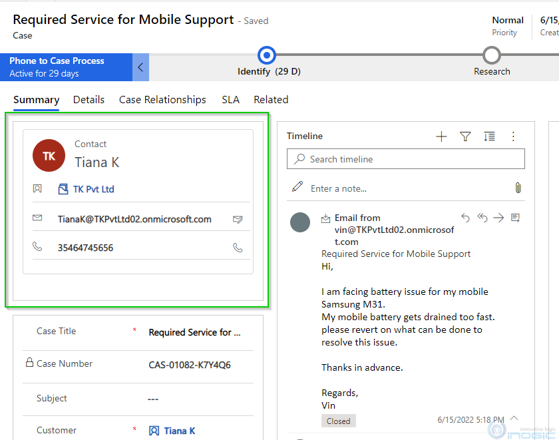Screen dimensions: 559x440
Task: Open the email record icon
Action: (x=516, y=218)
